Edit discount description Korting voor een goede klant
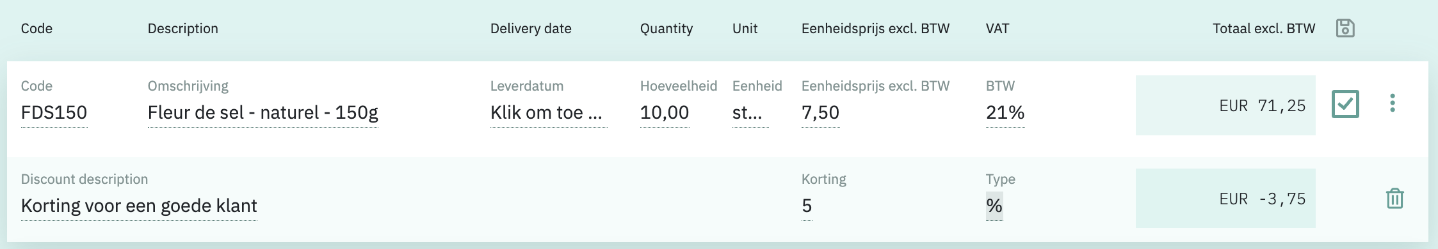Viewport: 1438px width, 249px height. point(139,206)
